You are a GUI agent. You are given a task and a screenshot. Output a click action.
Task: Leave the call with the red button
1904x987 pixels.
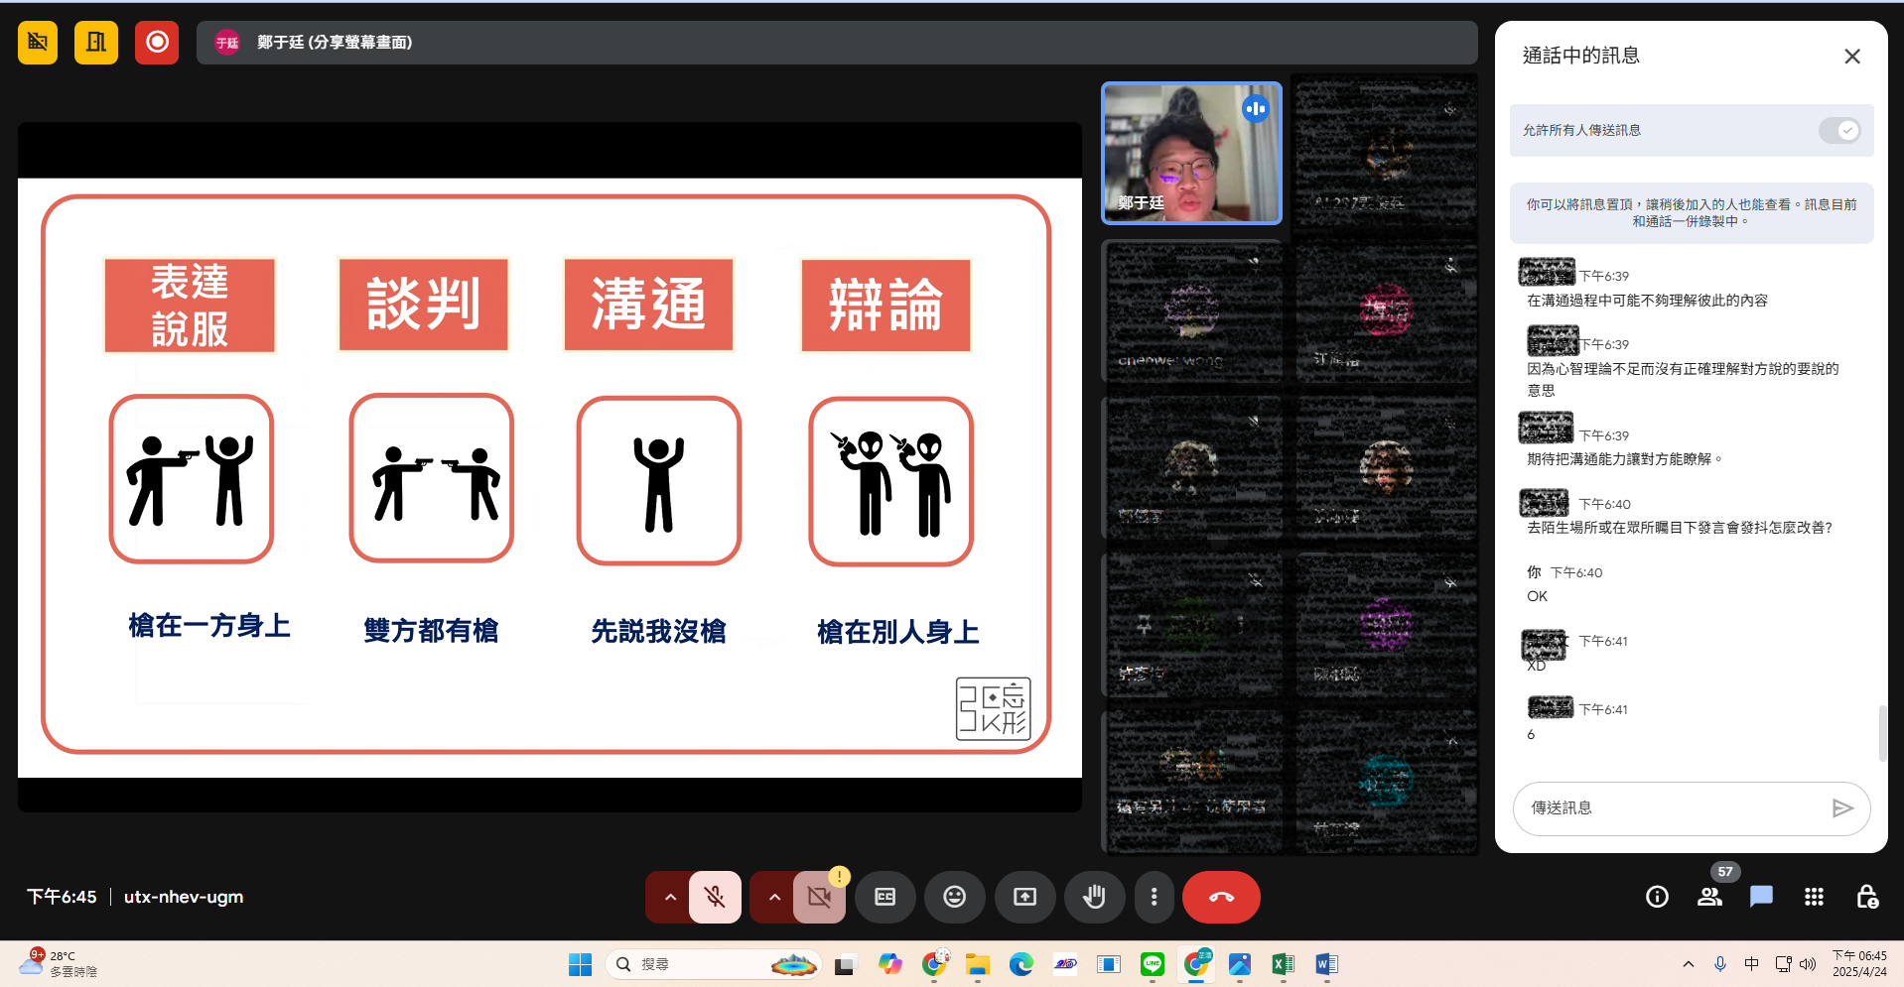click(x=1220, y=897)
